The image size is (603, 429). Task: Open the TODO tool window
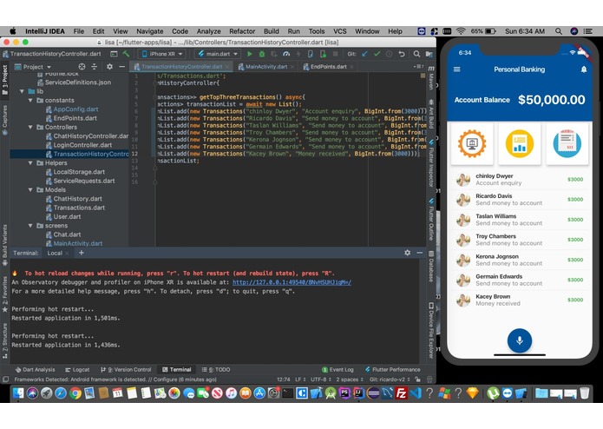(216, 369)
